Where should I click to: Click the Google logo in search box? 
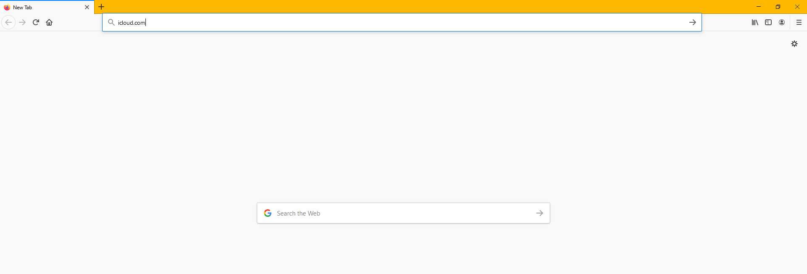[x=268, y=213]
